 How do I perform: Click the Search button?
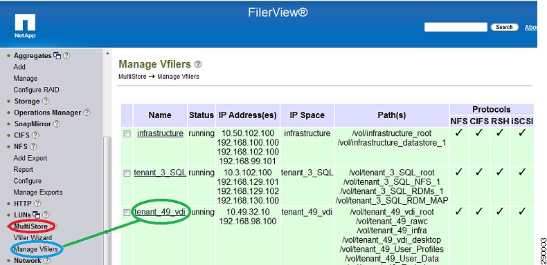504,27
